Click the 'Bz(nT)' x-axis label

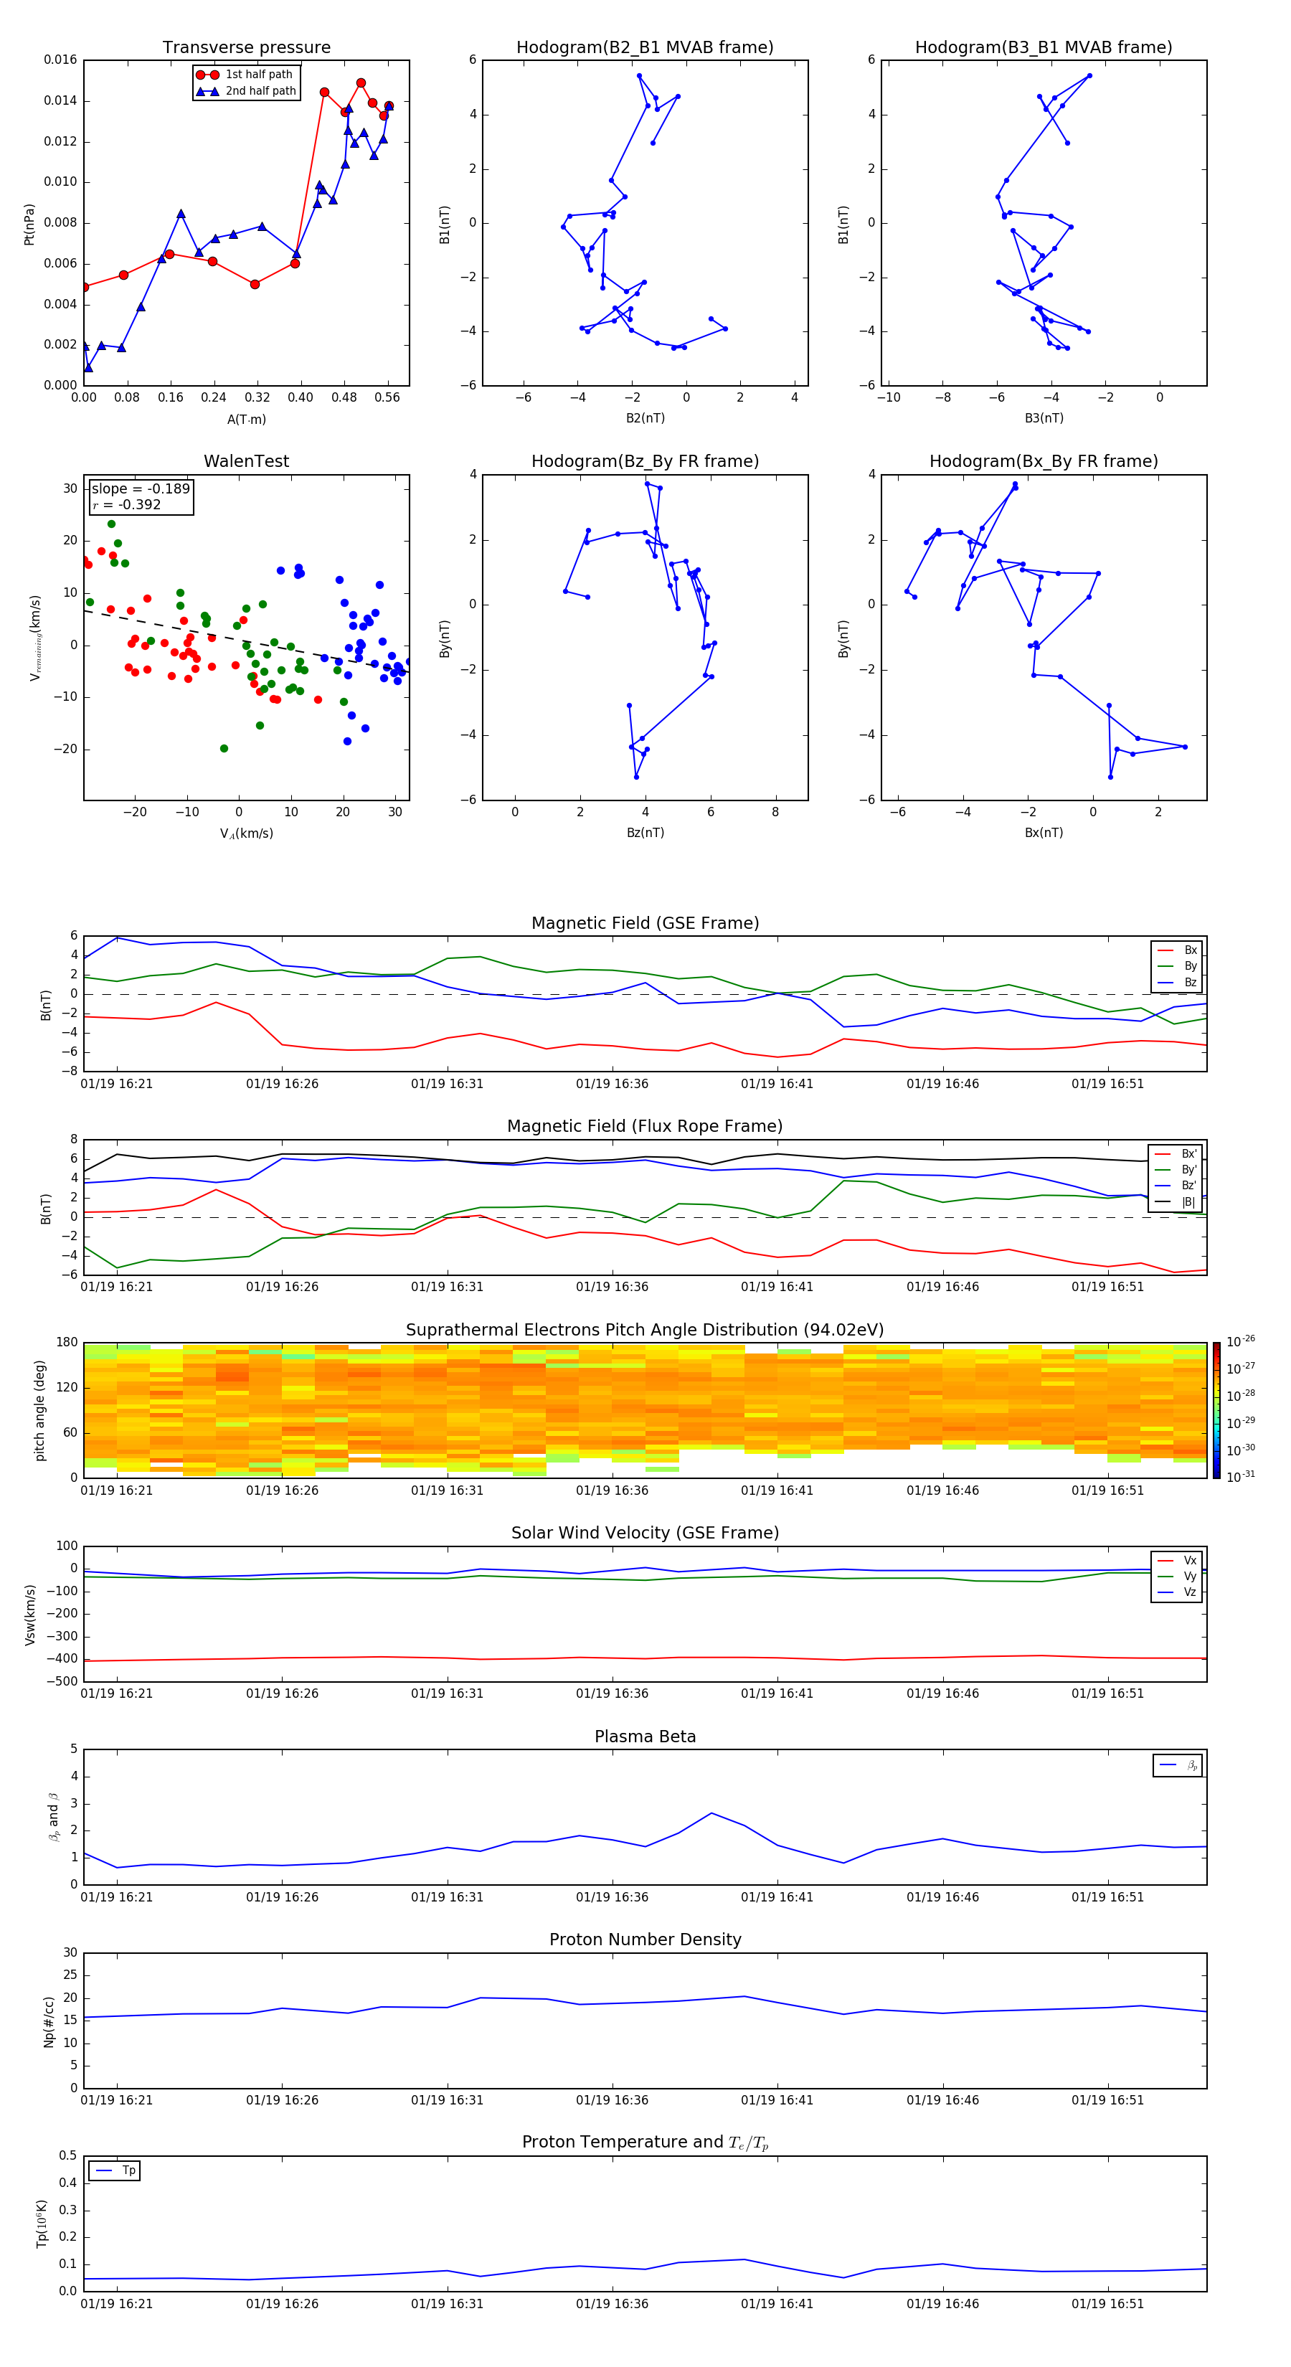[x=645, y=833]
